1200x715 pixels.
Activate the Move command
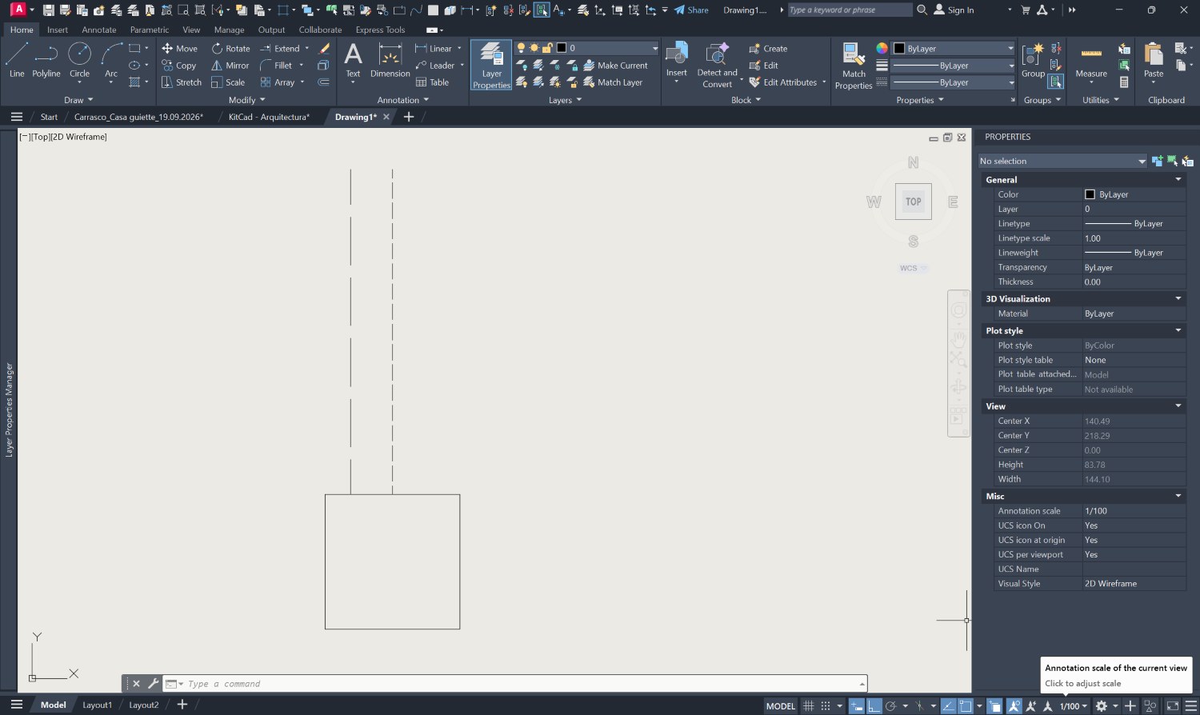point(179,49)
